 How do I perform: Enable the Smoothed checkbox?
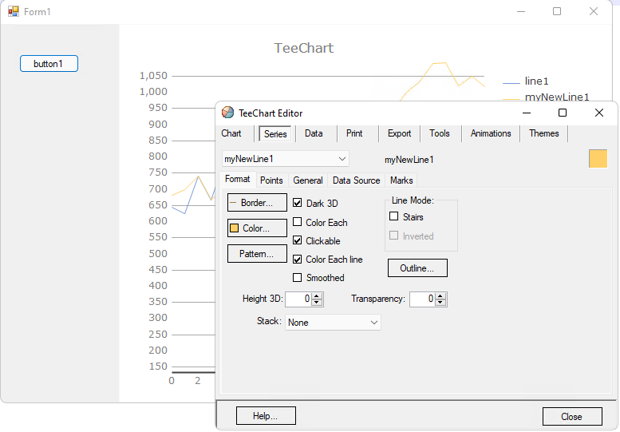click(298, 278)
